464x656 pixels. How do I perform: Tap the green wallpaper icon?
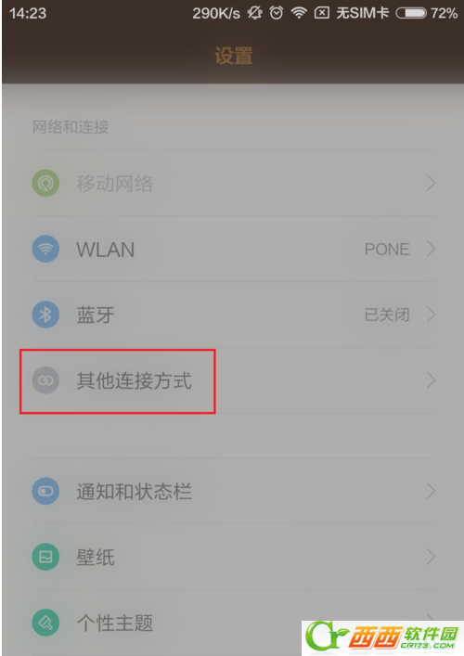tap(45, 557)
